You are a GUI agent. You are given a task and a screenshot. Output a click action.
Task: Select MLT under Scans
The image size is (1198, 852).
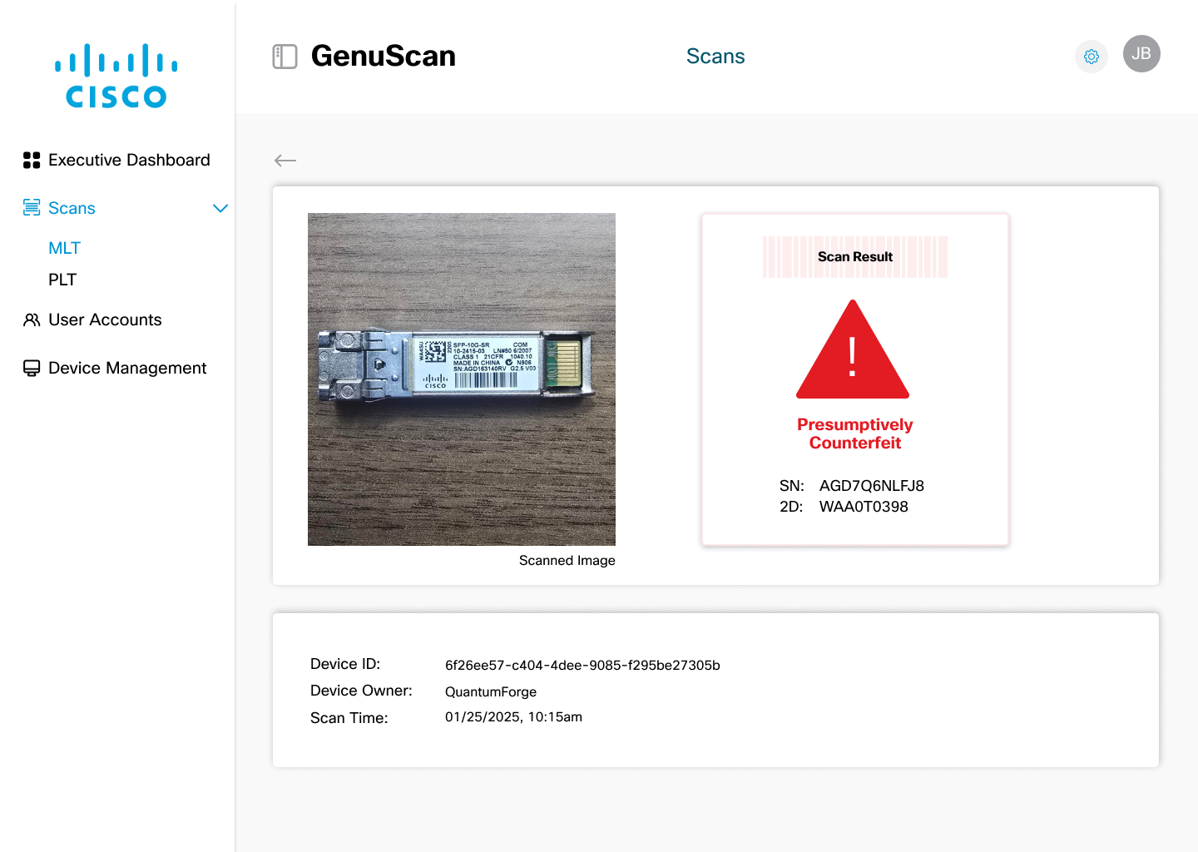pos(64,248)
